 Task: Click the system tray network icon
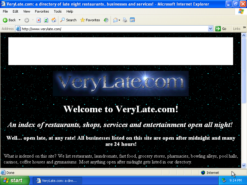[x=224, y=180]
